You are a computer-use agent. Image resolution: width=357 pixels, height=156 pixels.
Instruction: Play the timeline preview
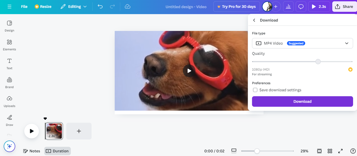point(32,131)
